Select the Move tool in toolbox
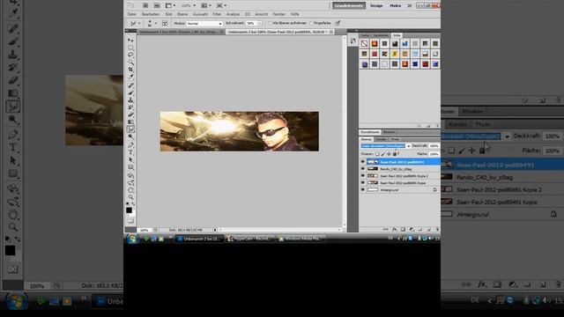Viewport: 564px width, 317px height. (x=130, y=40)
